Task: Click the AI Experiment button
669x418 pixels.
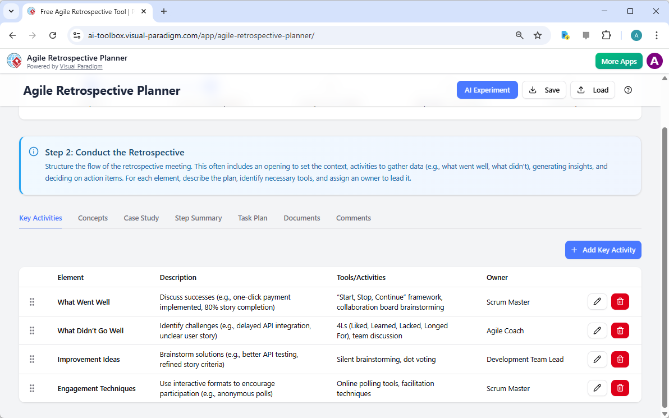Action: pos(487,90)
